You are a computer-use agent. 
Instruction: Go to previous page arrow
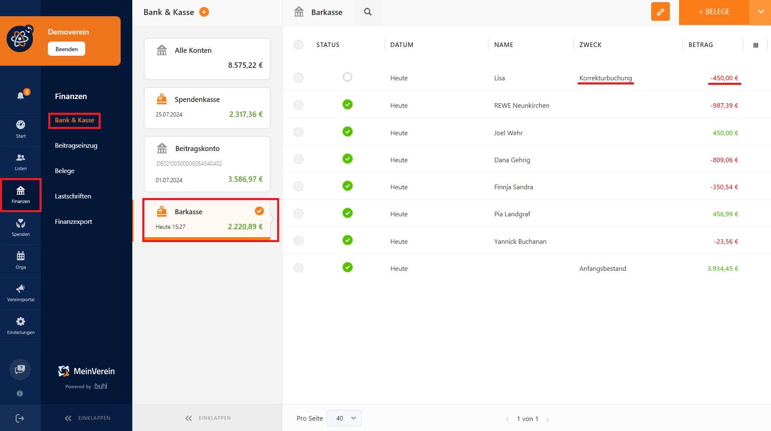(x=507, y=419)
